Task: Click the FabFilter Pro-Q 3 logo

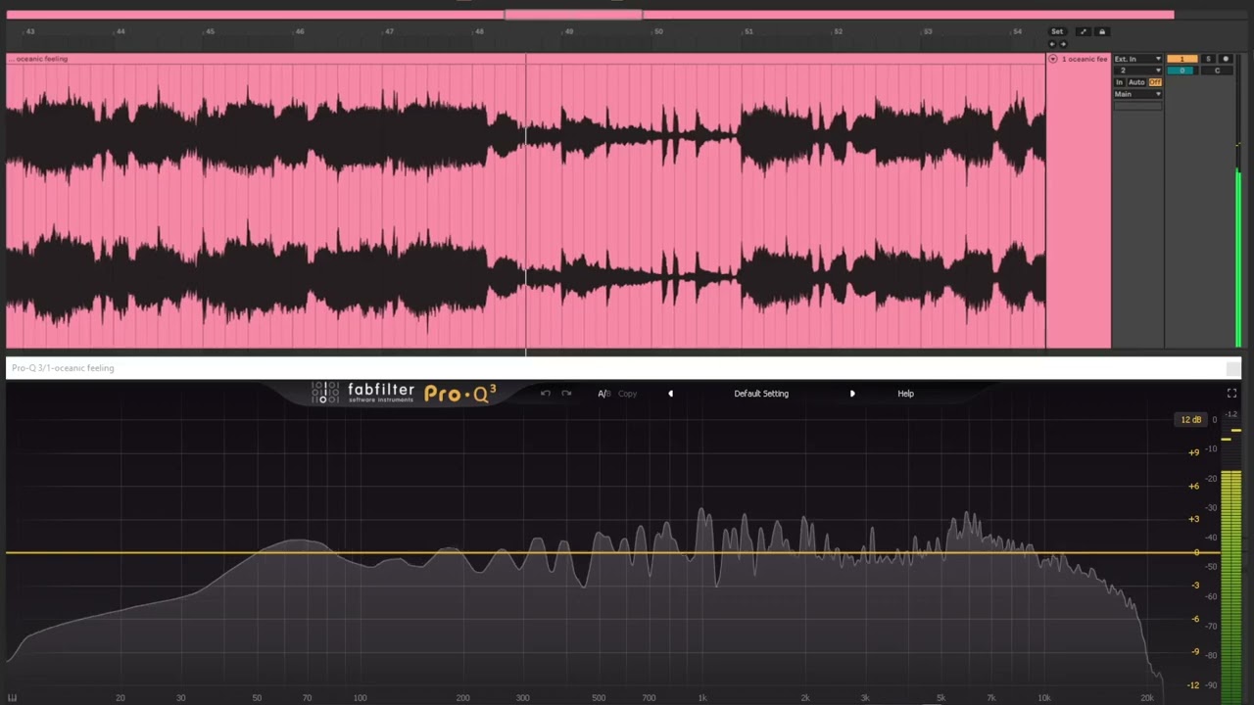Action: pyautogui.click(x=404, y=393)
